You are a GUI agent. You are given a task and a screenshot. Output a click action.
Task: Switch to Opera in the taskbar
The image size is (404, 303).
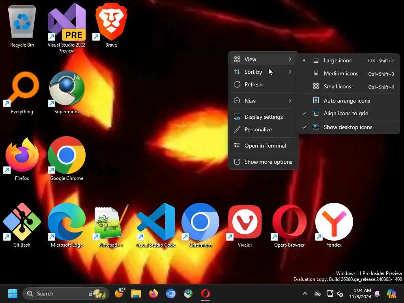click(205, 294)
